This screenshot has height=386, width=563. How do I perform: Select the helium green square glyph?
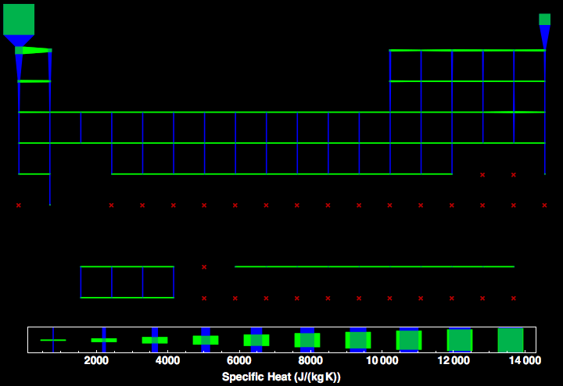[545, 20]
